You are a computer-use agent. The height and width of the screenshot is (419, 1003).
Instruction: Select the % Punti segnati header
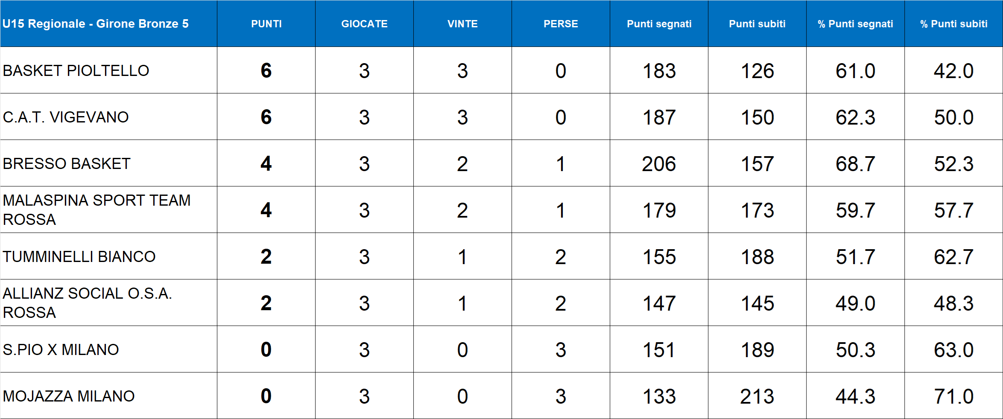(855, 24)
